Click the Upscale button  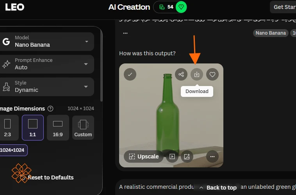coord(144,156)
